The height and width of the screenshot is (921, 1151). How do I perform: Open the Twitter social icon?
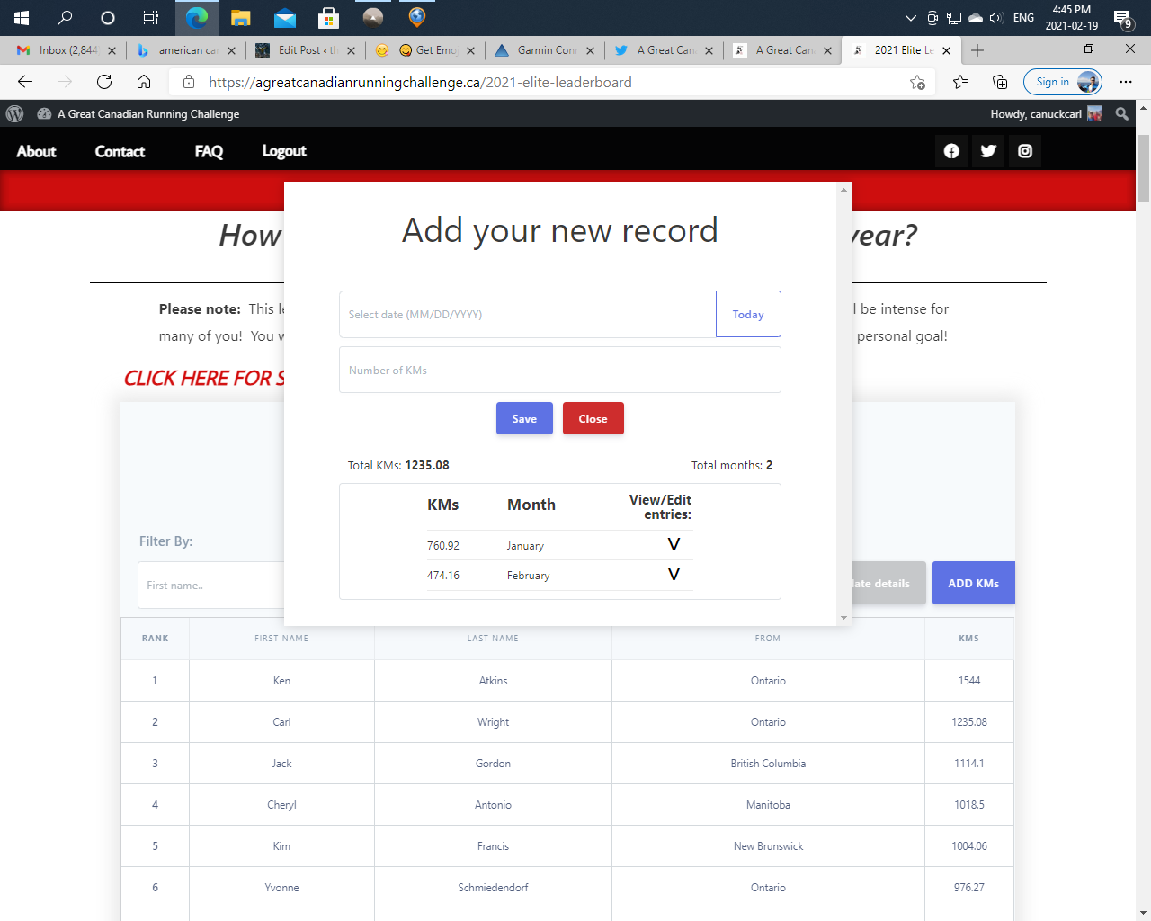(988, 151)
